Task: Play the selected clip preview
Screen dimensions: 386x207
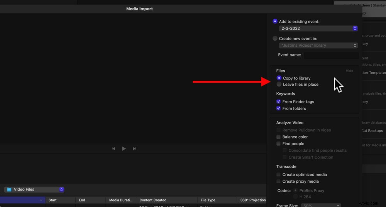Action: coord(124,149)
